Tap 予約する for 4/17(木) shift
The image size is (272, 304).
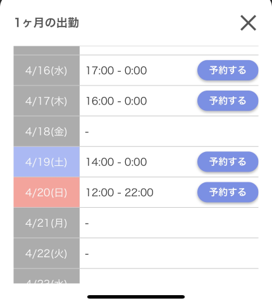(x=228, y=101)
